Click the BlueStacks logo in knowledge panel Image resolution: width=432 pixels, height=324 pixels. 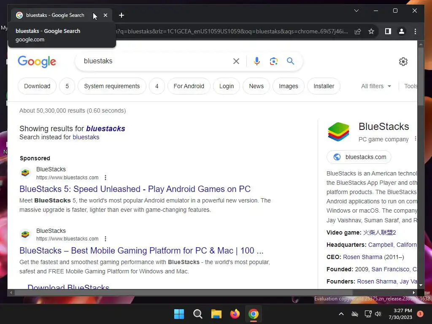[x=339, y=132]
